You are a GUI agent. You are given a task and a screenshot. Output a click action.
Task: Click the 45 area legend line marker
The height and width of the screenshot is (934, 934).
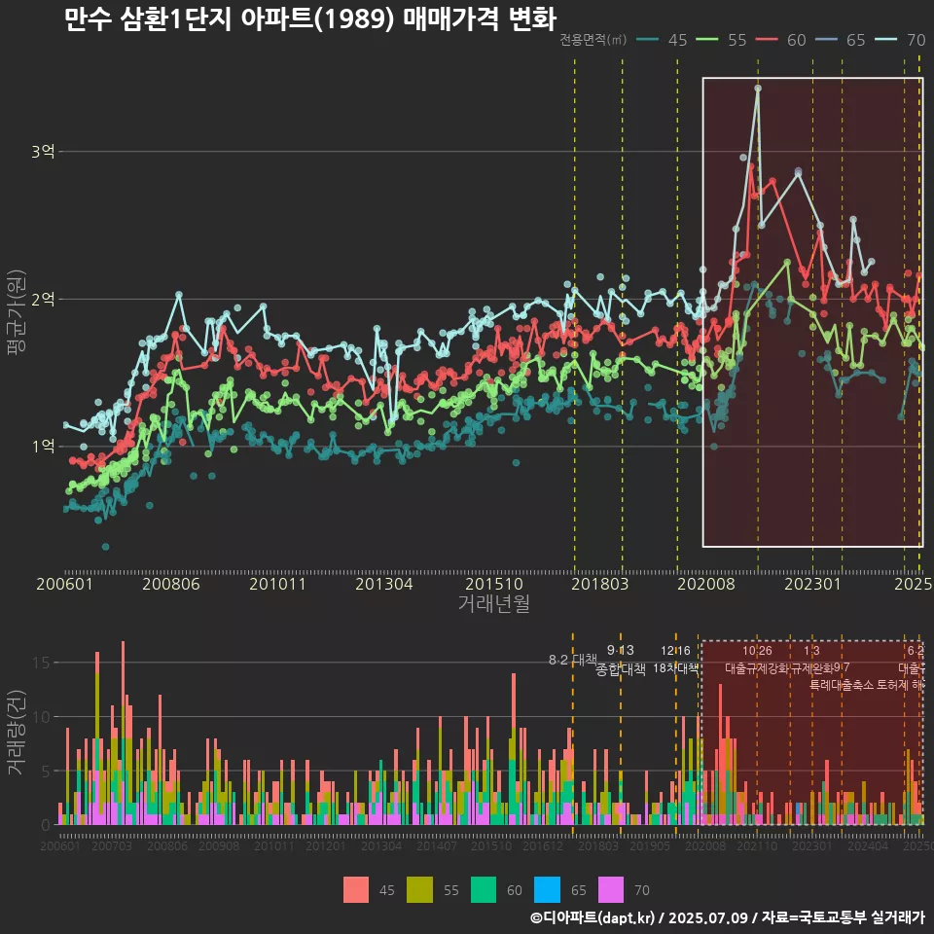click(648, 40)
